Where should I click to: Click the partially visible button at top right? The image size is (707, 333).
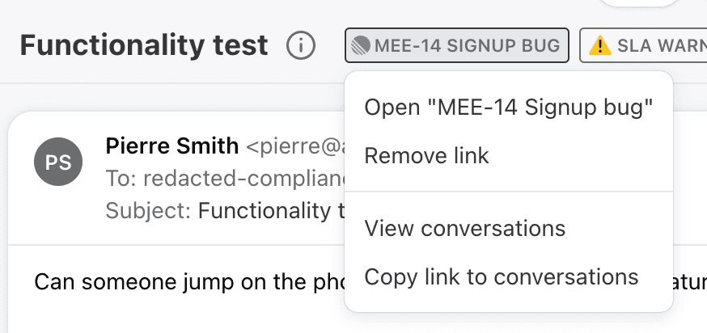point(639,3)
